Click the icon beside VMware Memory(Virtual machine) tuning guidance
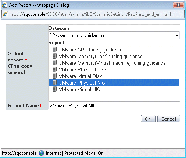Screen dimensions: 186x158 pos(54,63)
